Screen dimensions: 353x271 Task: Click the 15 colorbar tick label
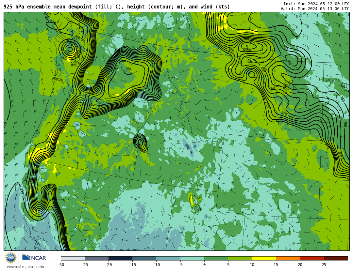[276, 265]
